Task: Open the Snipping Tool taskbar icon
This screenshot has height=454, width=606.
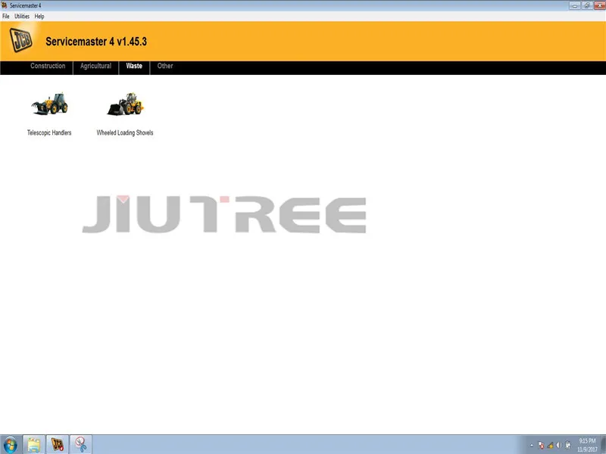Action: click(x=81, y=445)
